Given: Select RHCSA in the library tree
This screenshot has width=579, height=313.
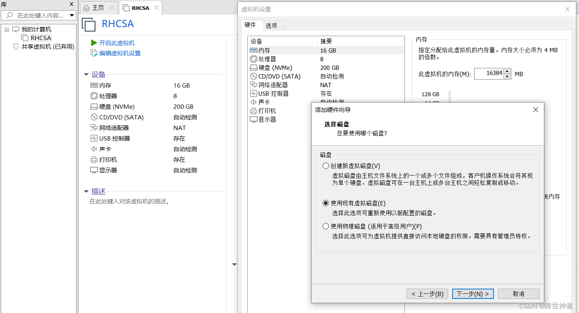Looking at the screenshot, I should point(41,38).
